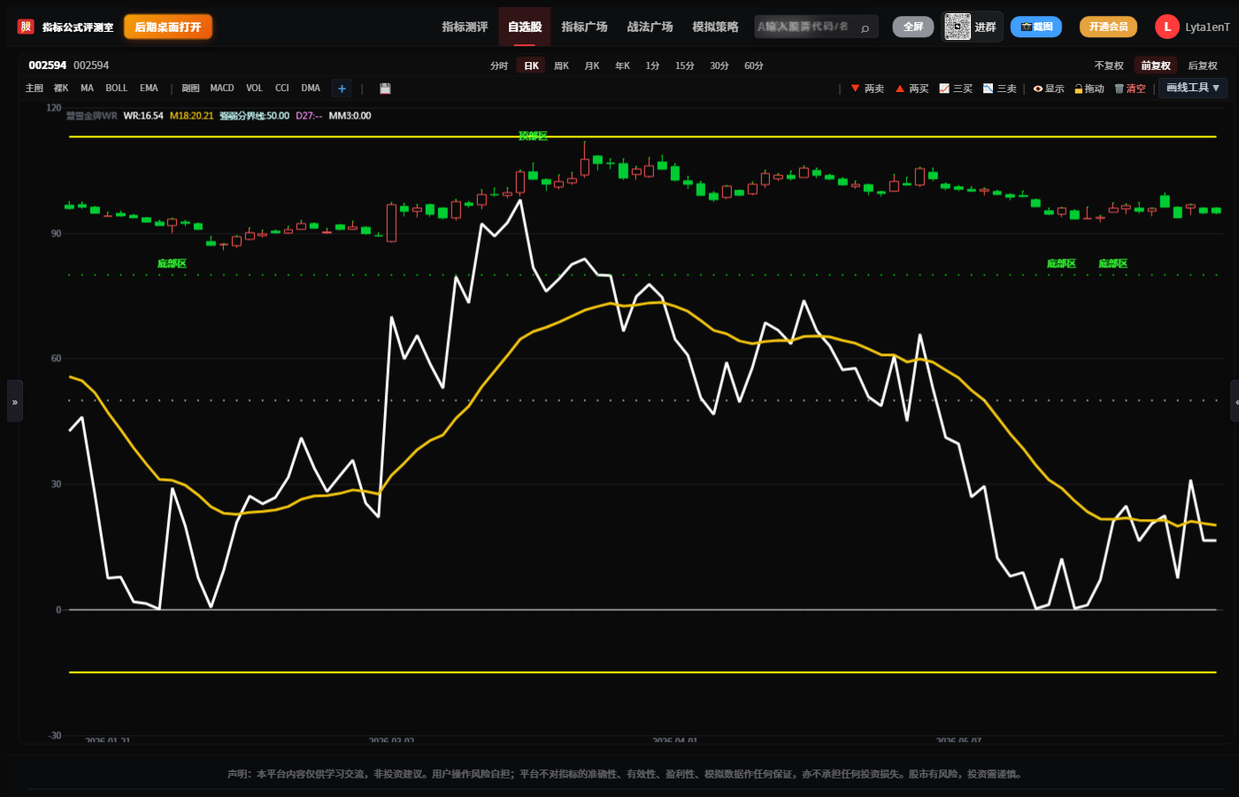
Task: Select the 三卖 chart marker tool
Action: pos(1000,89)
